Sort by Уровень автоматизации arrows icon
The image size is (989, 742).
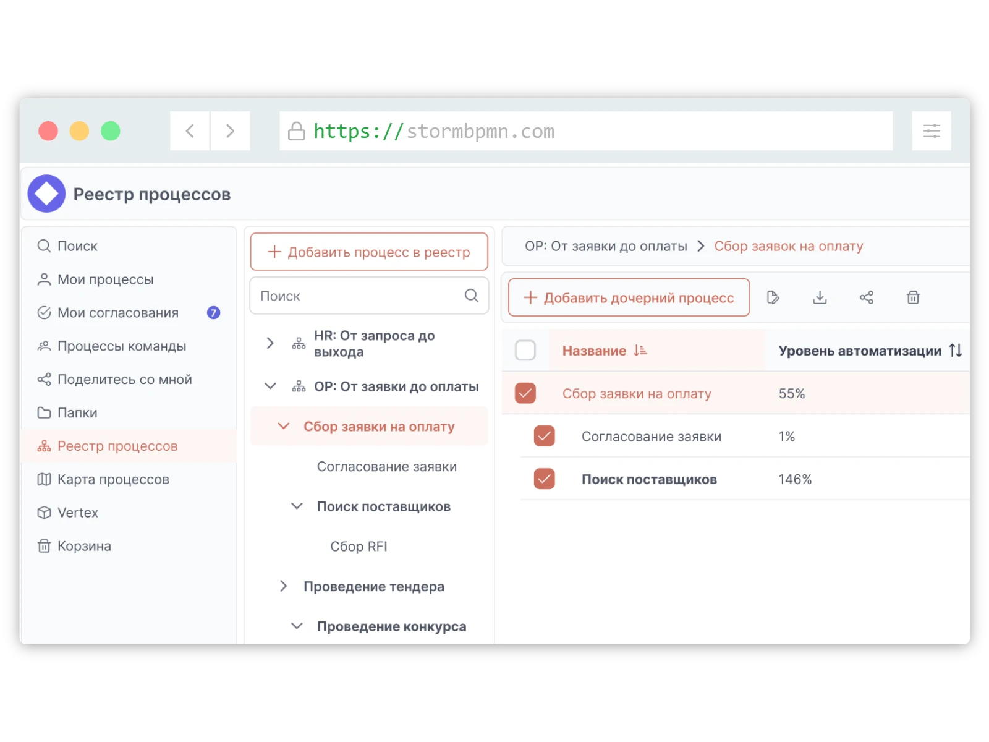(956, 351)
